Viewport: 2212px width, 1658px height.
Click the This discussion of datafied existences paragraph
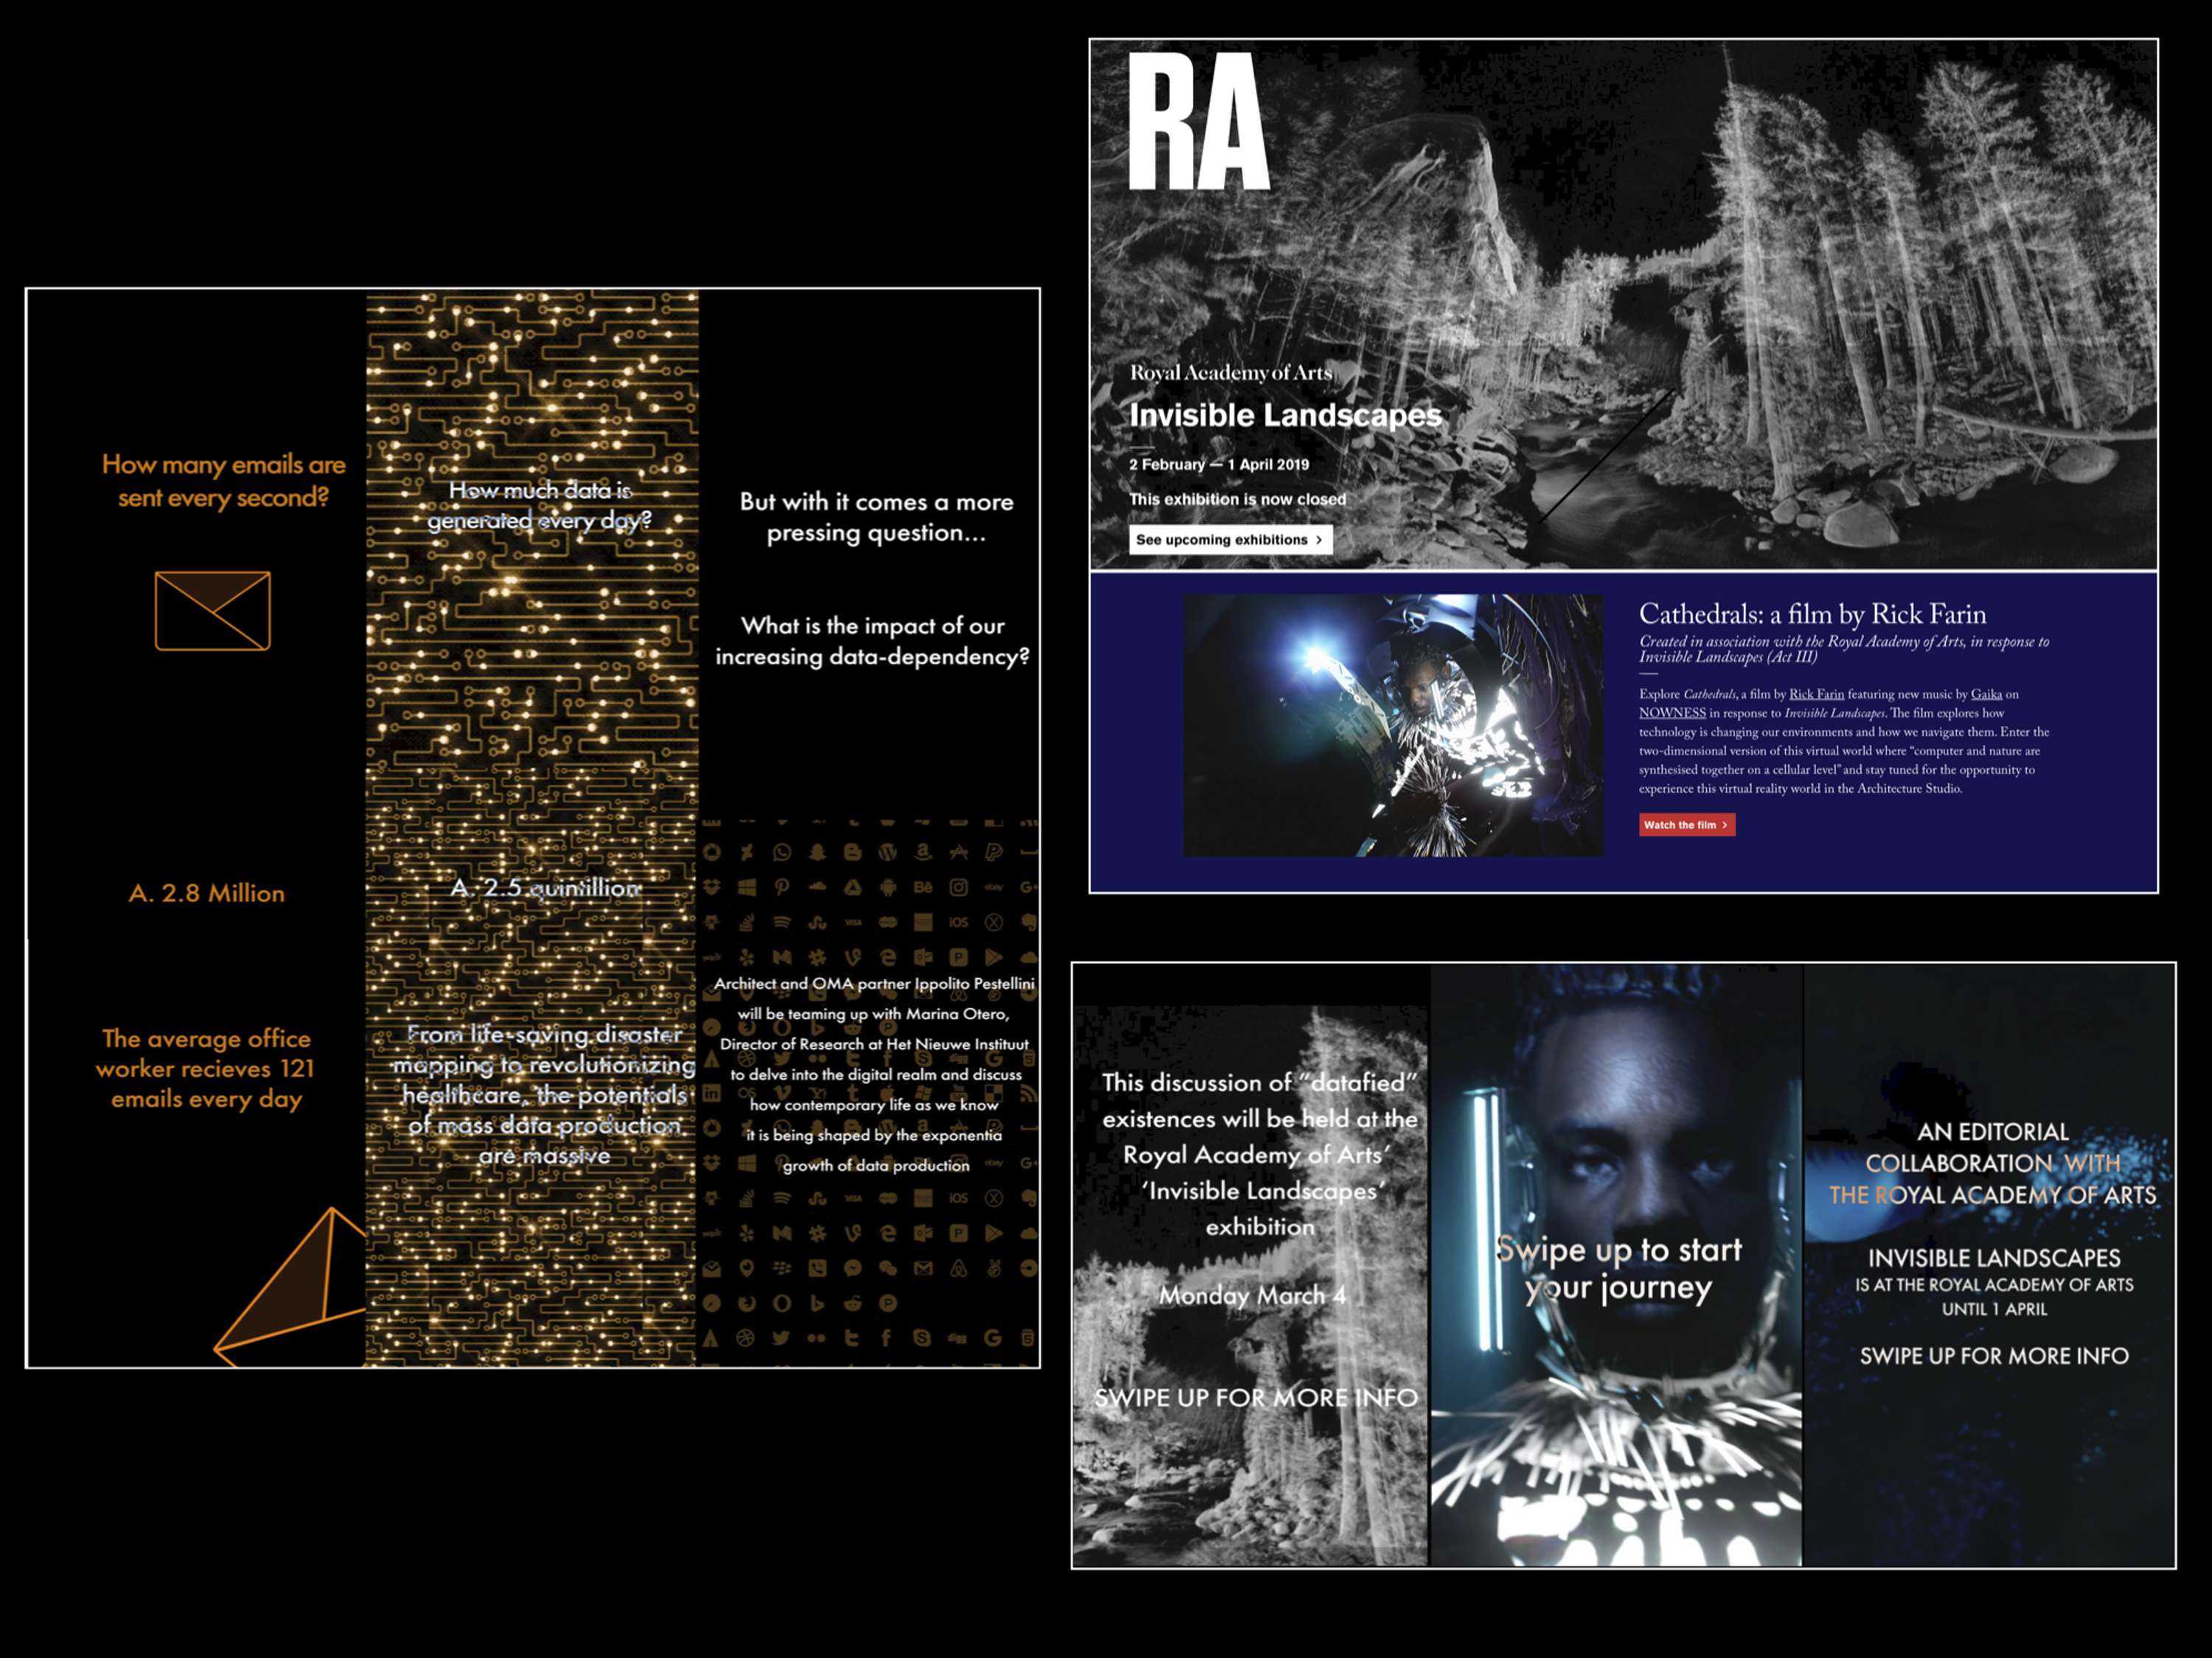(1260, 1154)
